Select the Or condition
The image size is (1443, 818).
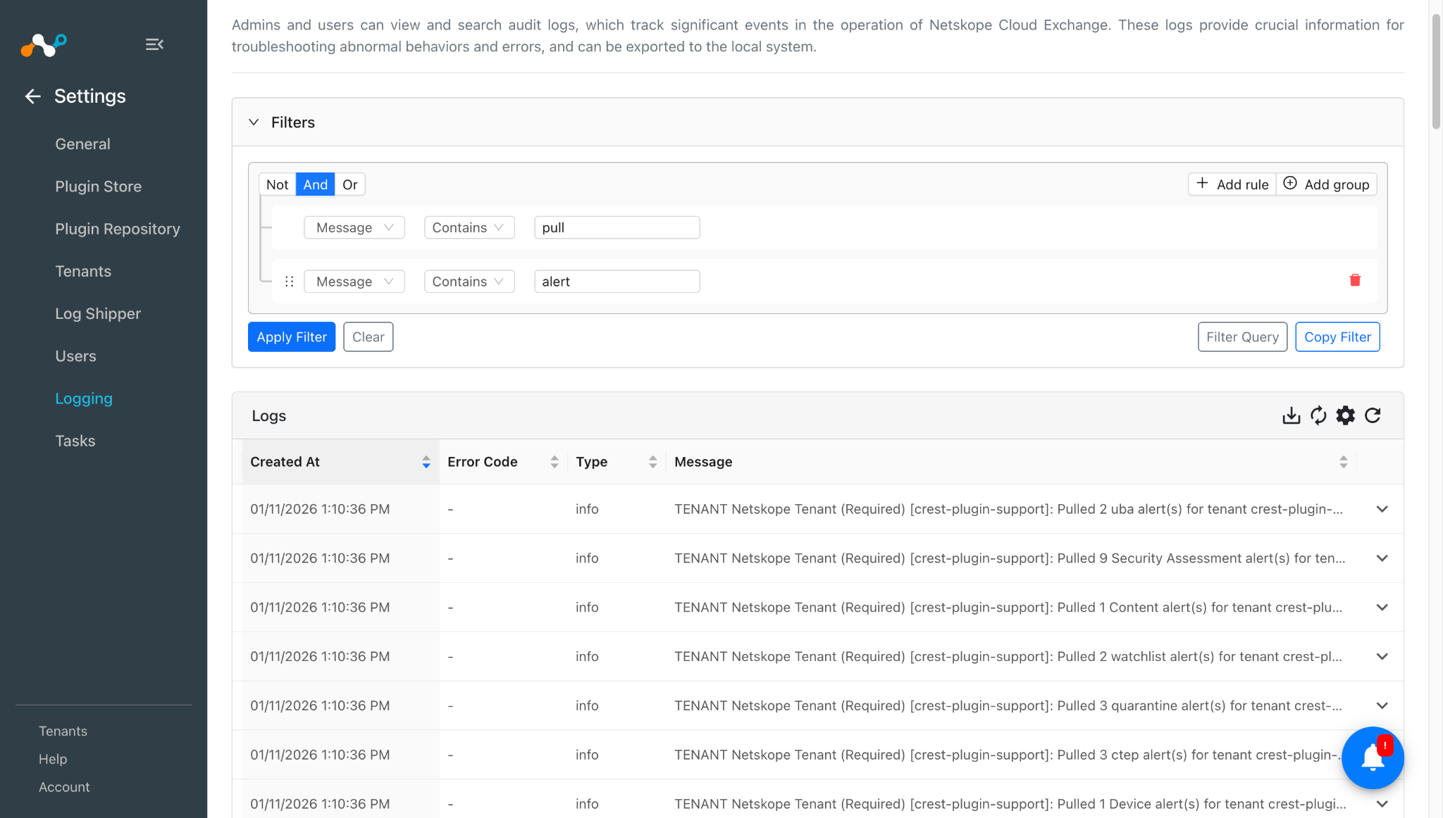(350, 184)
